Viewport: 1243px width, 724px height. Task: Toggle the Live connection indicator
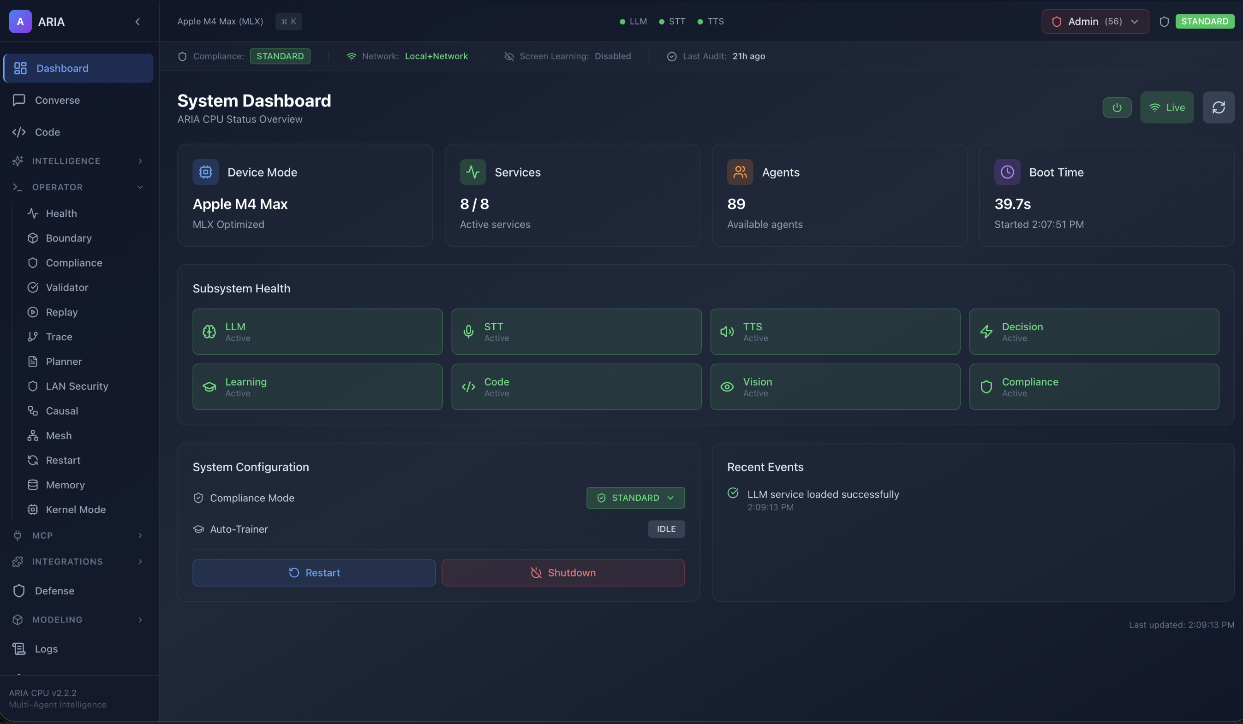1167,107
